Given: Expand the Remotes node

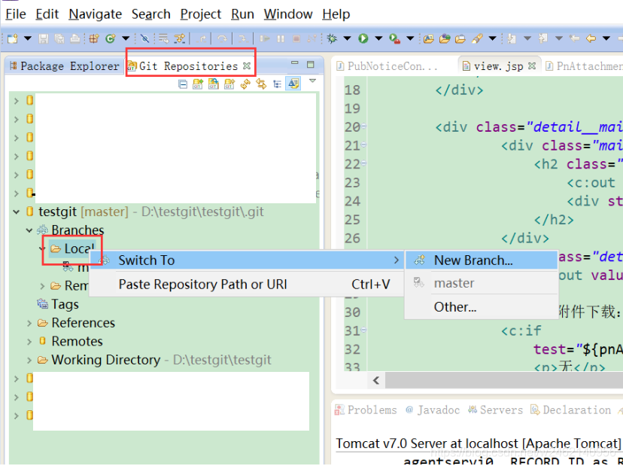Looking at the screenshot, I should [x=29, y=342].
